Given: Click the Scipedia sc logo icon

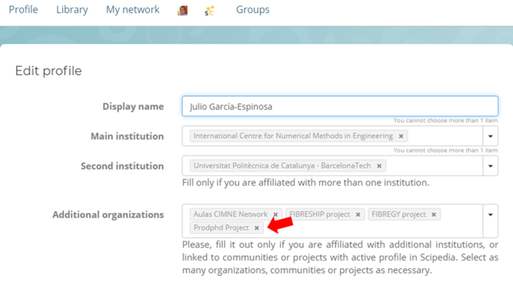Looking at the screenshot, I should pyautogui.click(x=209, y=10).
